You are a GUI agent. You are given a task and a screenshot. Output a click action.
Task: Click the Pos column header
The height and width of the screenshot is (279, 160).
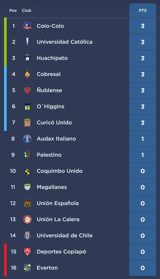pyautogui.click(x=13, y=10)
